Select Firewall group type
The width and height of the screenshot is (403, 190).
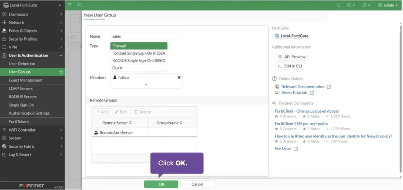coord(139,46)
